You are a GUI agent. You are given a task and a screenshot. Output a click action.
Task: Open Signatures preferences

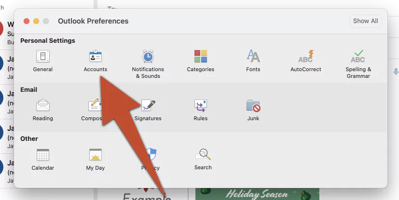point(148,110)
